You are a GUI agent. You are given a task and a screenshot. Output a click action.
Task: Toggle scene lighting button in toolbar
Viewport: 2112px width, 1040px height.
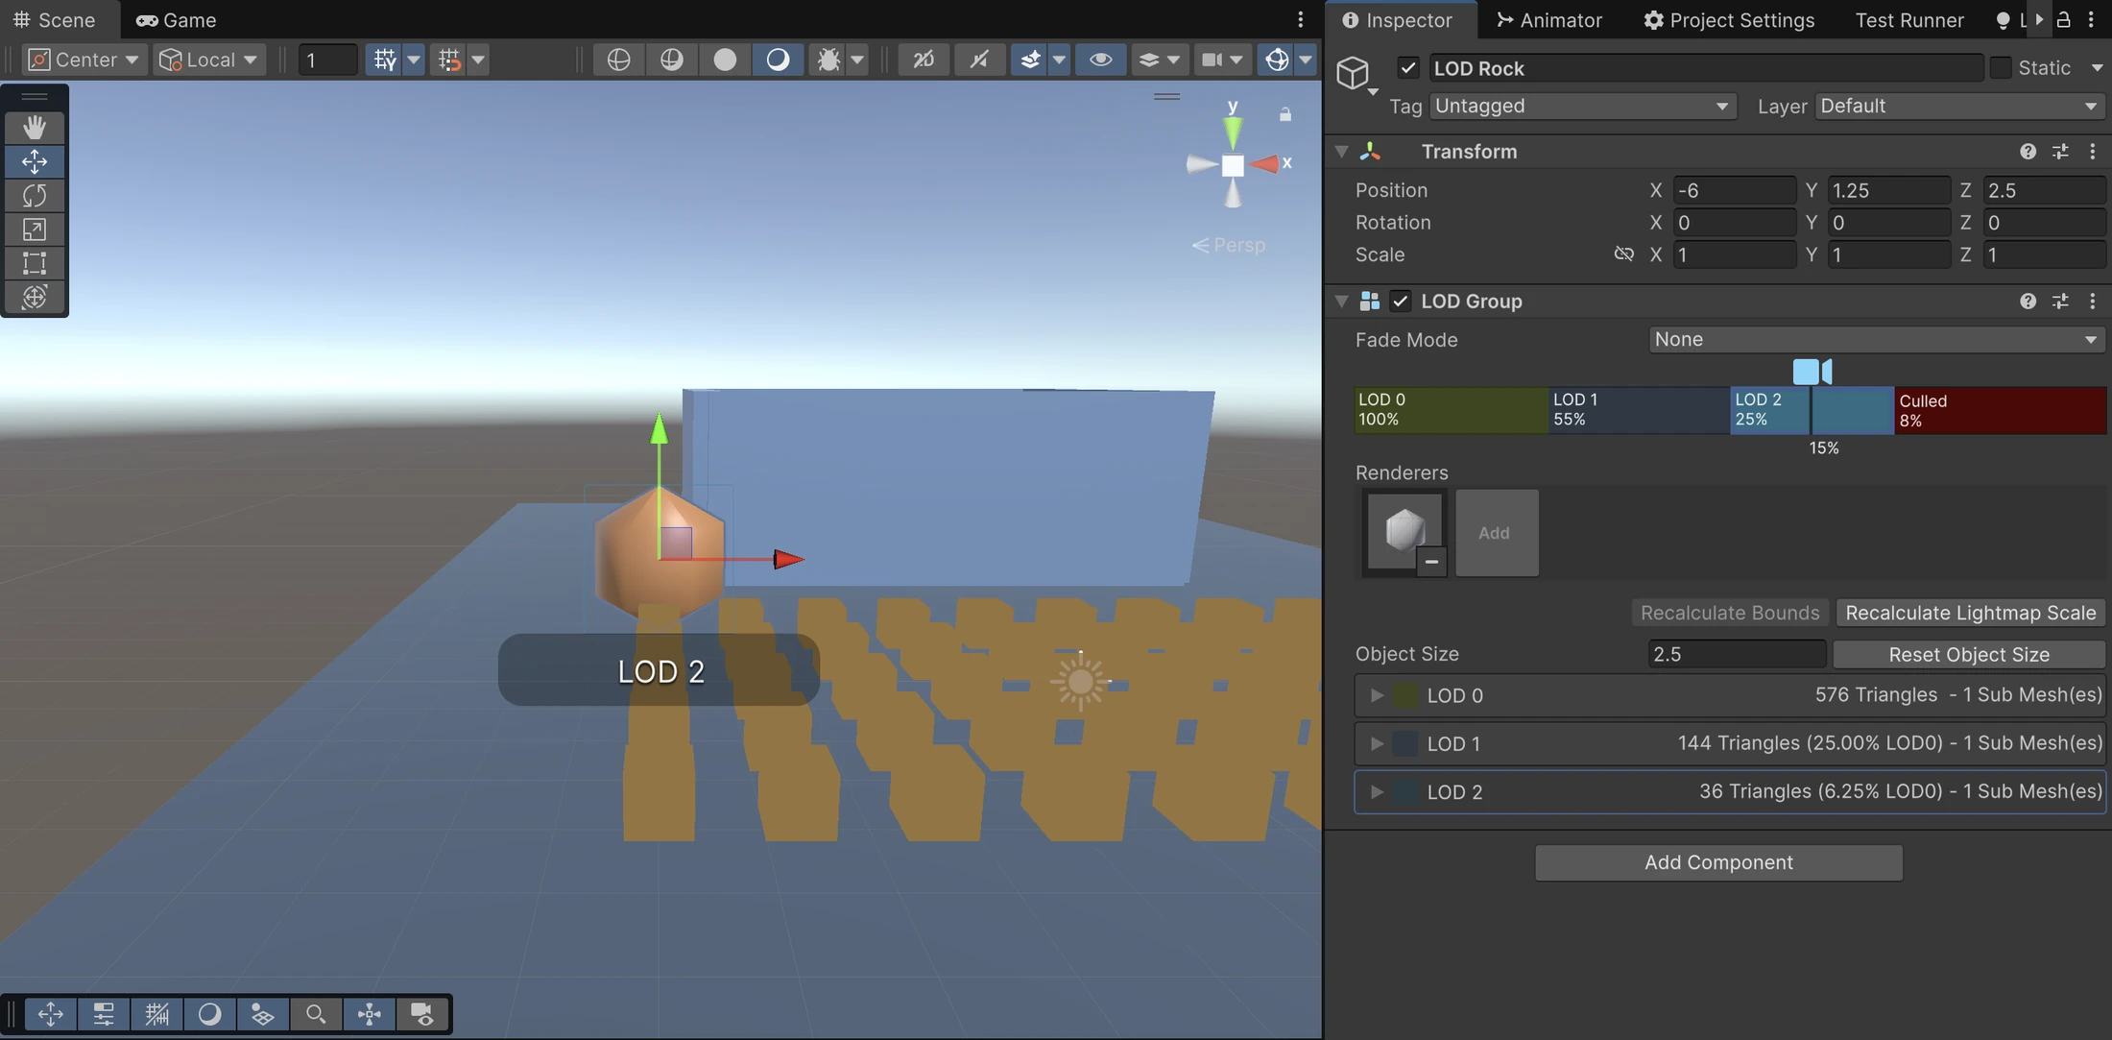778,60
